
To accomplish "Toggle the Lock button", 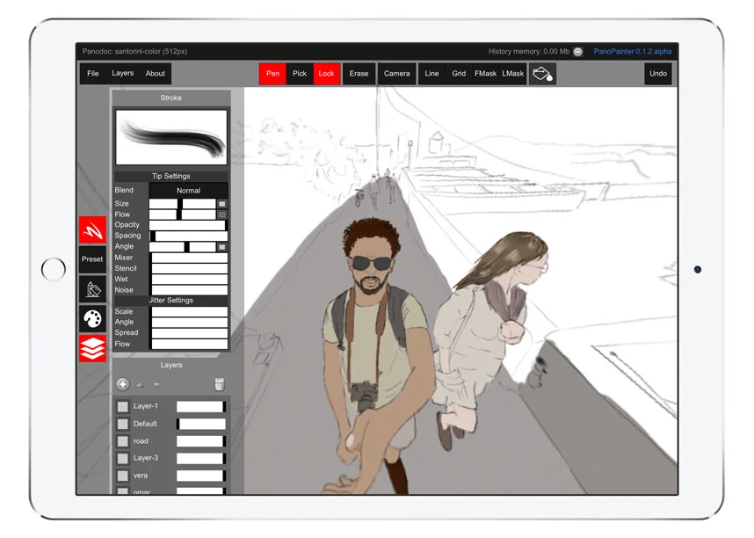I will pos(327,74).
